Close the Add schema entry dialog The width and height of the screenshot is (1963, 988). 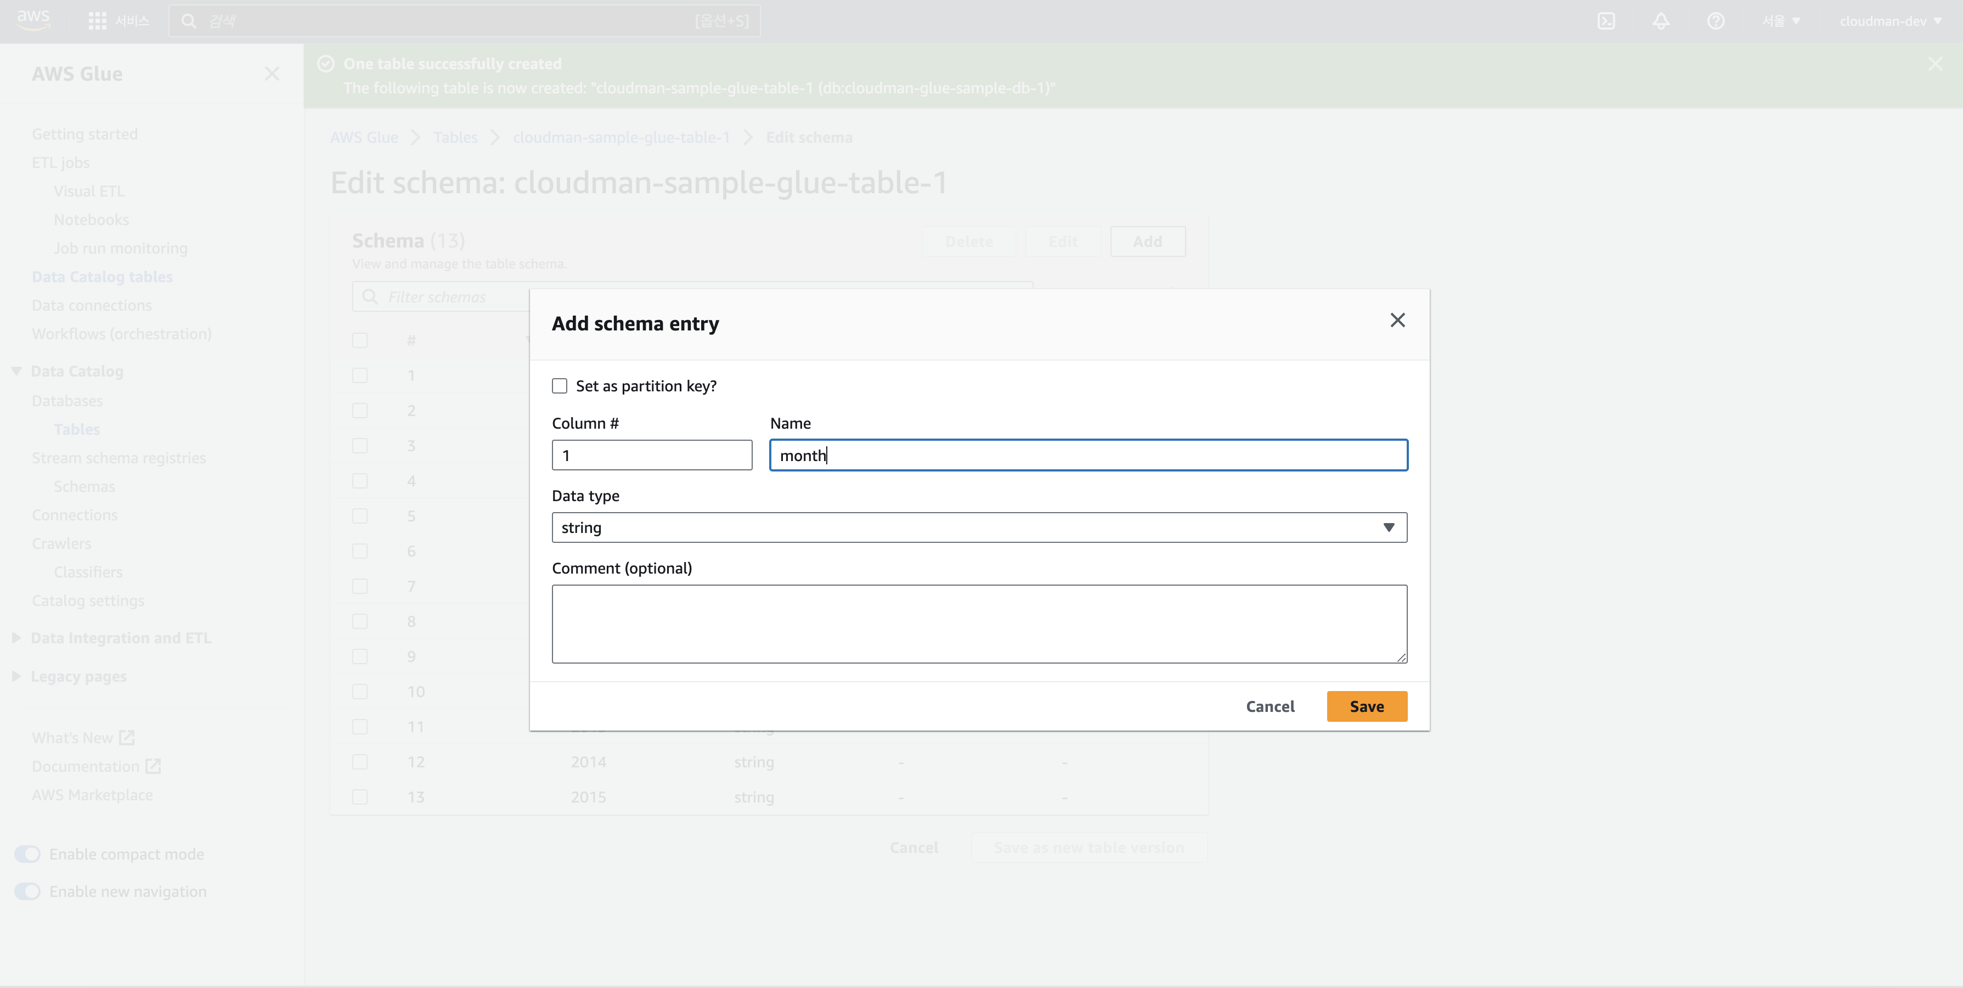[x=1397, y=320]
